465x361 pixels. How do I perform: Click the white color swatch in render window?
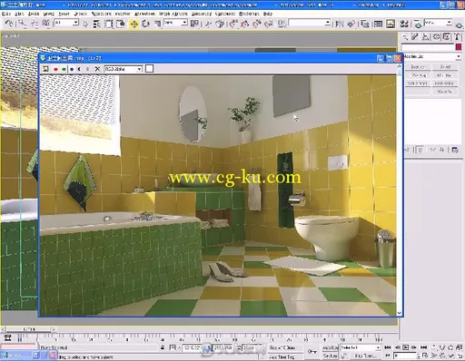149,69
